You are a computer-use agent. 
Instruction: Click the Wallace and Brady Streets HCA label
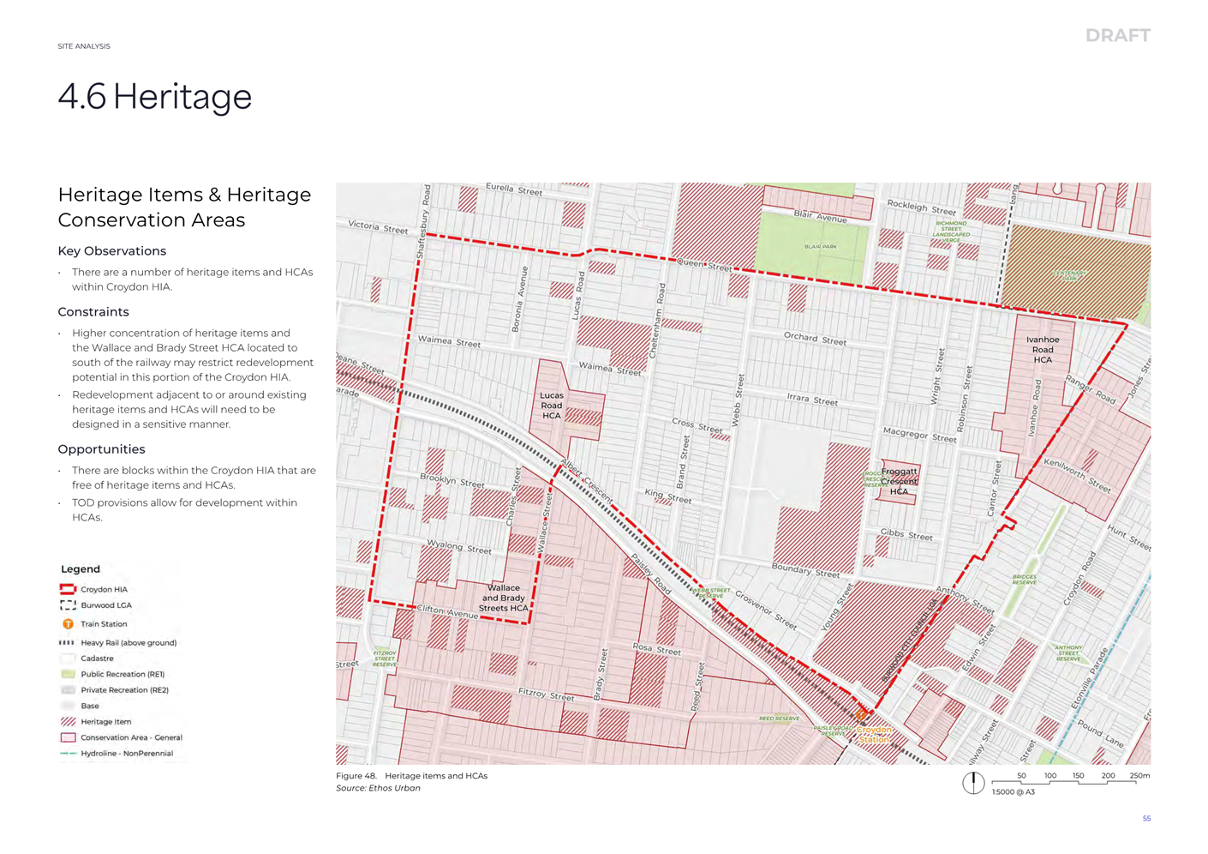point(503,598)
